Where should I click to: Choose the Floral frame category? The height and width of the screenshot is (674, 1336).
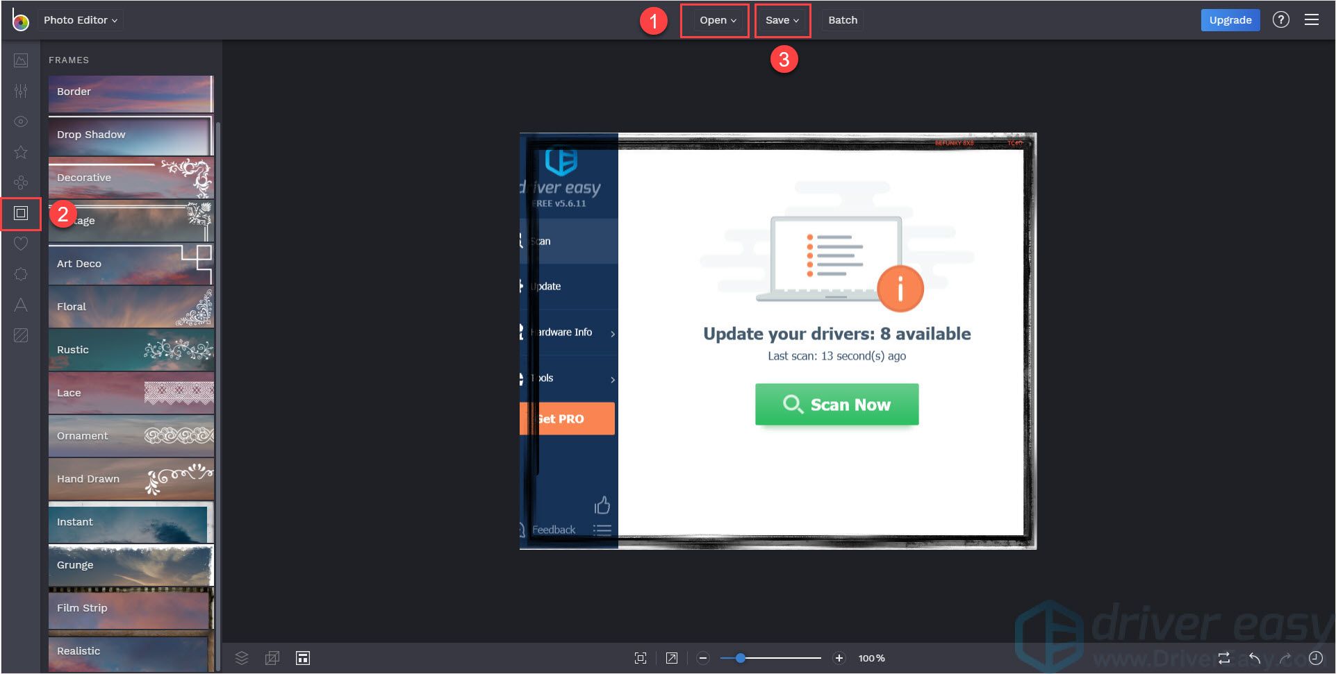tap(131, 307)
